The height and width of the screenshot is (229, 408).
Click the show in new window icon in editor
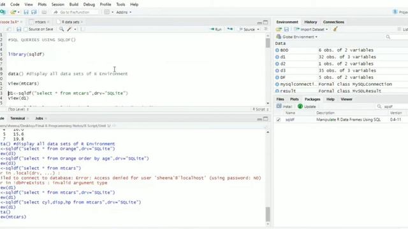point(8,29)
